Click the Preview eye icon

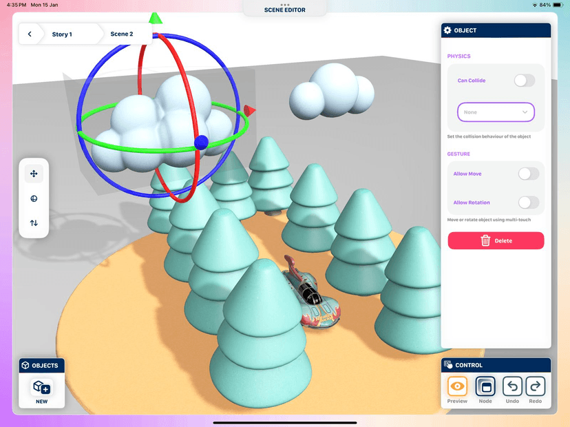[457, 387]
